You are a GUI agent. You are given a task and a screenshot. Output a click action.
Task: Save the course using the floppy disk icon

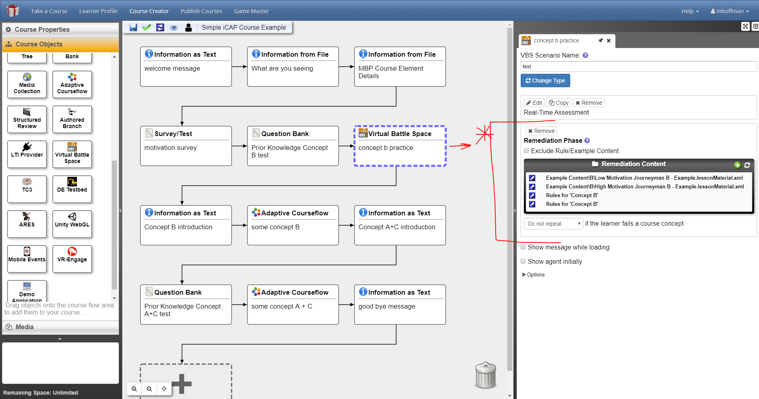coord(133,27)
